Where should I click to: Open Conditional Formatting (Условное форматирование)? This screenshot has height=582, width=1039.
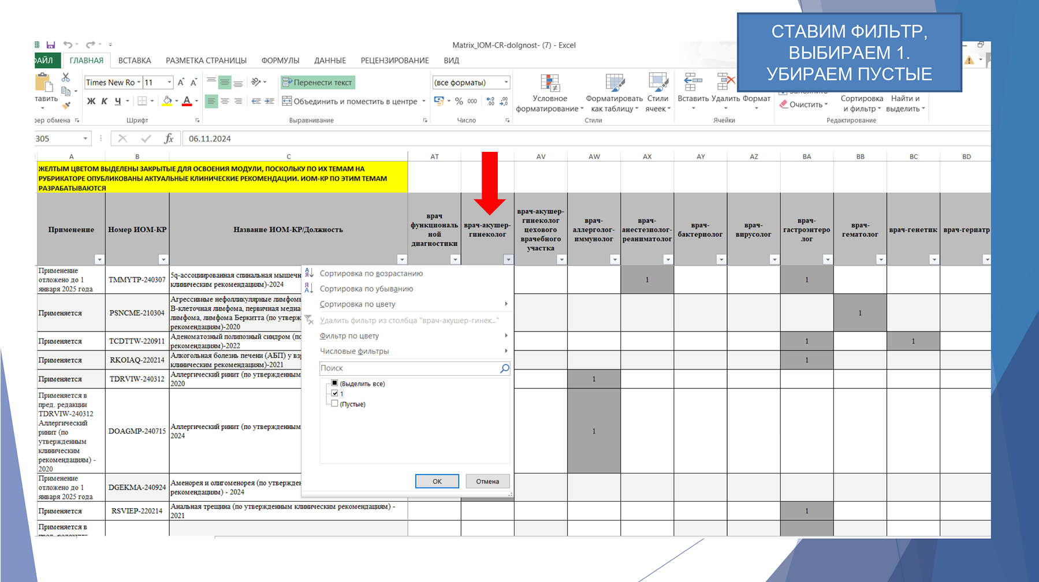(x=550, y=92)
